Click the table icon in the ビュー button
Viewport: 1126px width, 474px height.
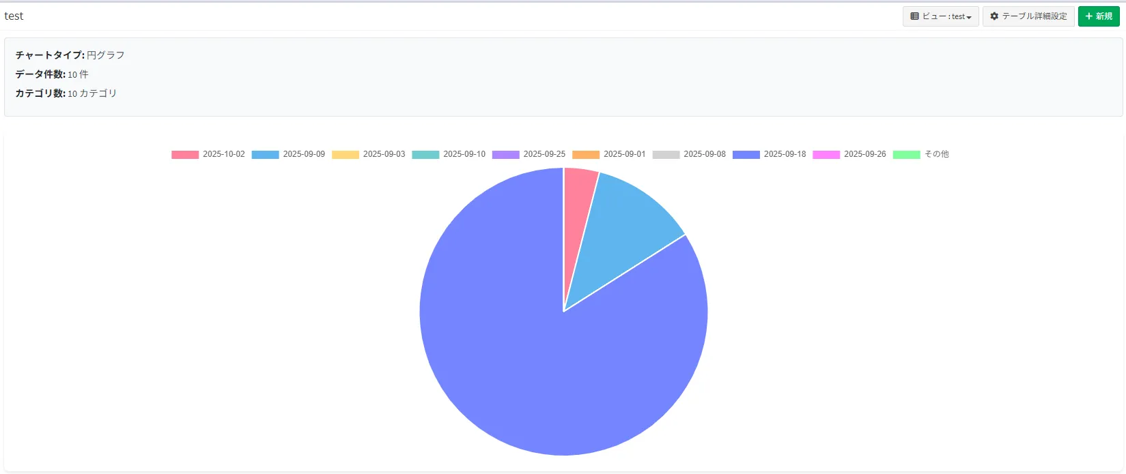914,16
